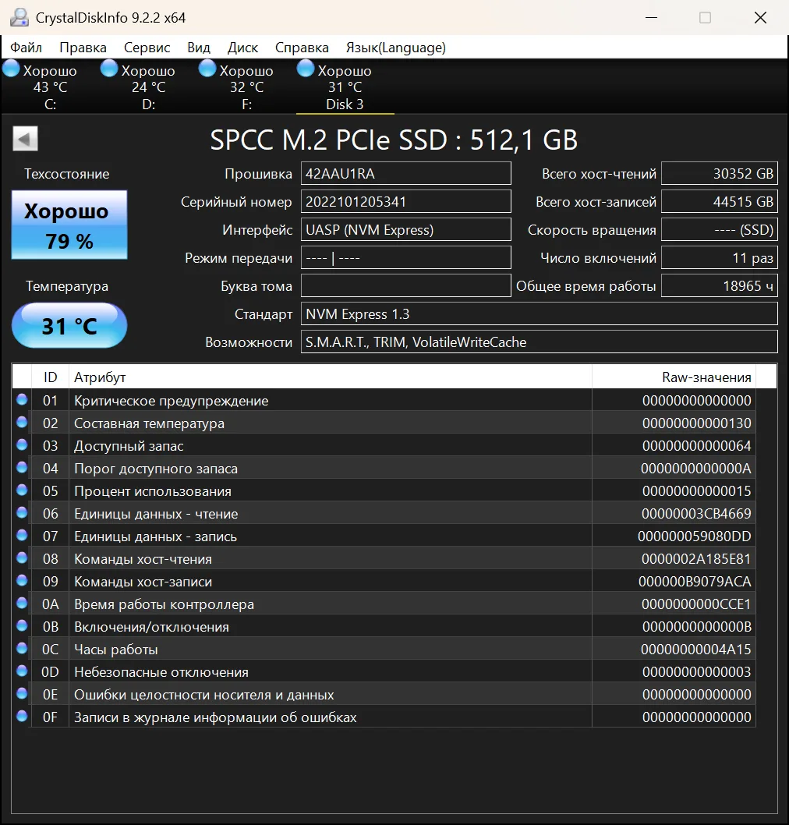Image resolution: width=789 pixels, height=825 pixels.
Task: Select drive C: status orb at 43 °C
Action: pyautogui.click(x=11, y=69)
